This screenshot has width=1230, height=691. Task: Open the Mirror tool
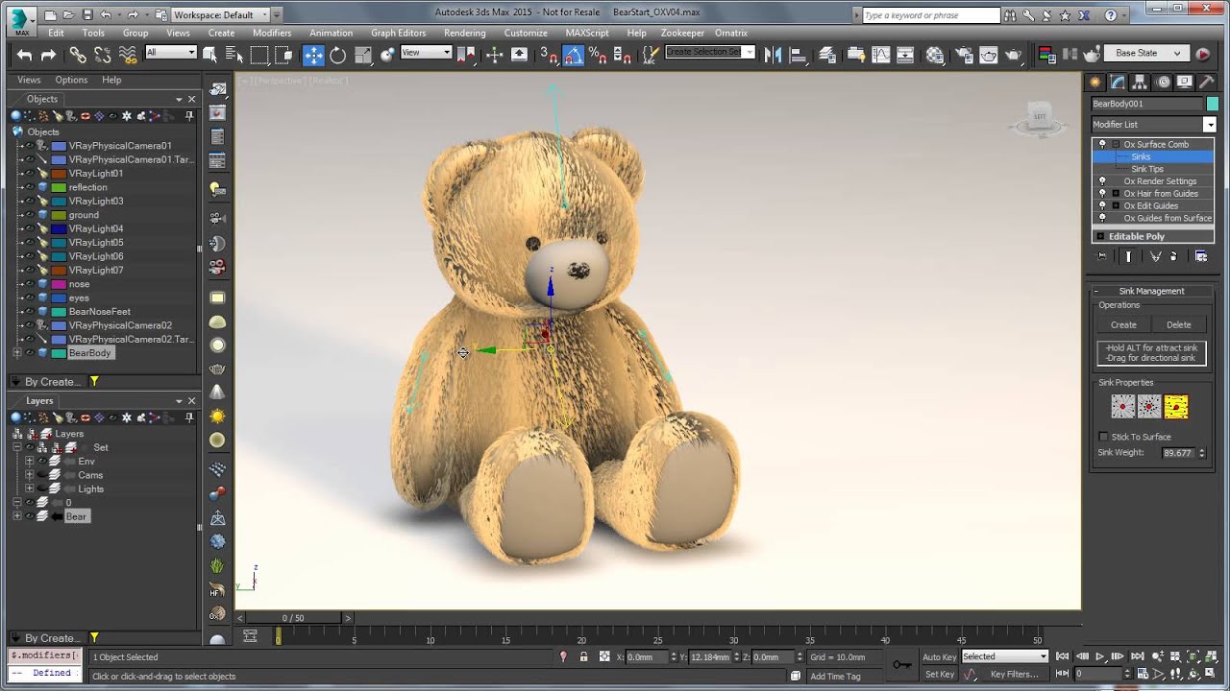click(774, 55)
